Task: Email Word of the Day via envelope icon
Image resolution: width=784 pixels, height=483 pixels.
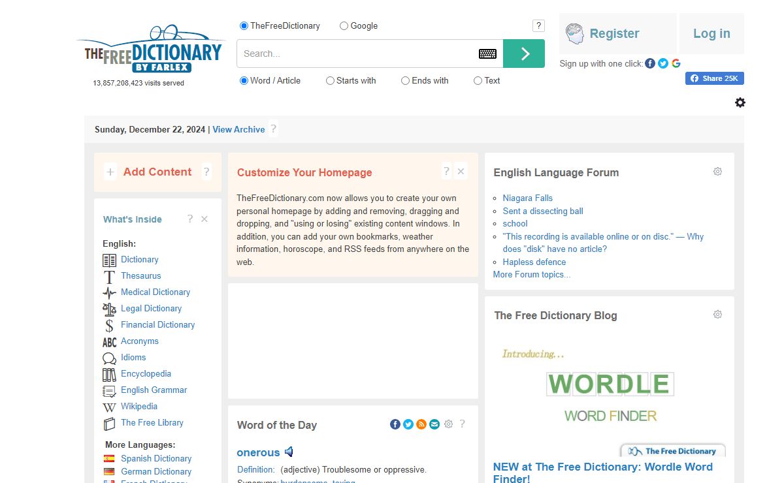Action: (x=434, y=424)
